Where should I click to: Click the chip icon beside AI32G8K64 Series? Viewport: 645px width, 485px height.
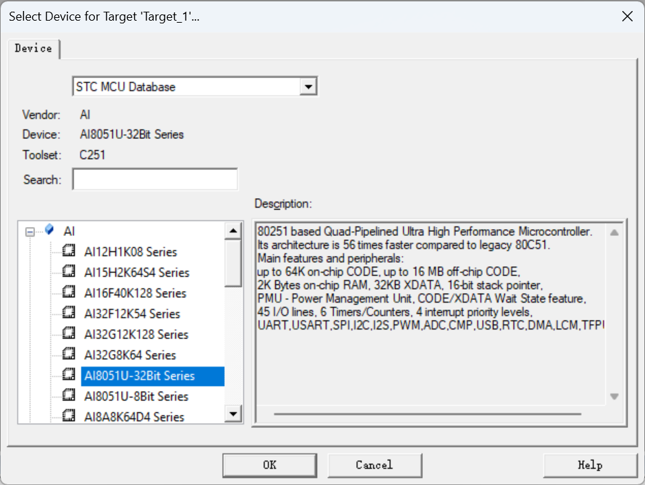(x=69, y=354)
